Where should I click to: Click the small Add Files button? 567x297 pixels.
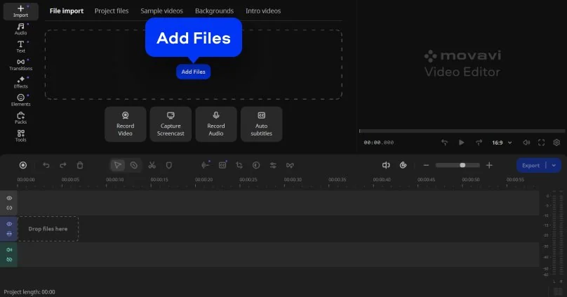coord(193,72)
